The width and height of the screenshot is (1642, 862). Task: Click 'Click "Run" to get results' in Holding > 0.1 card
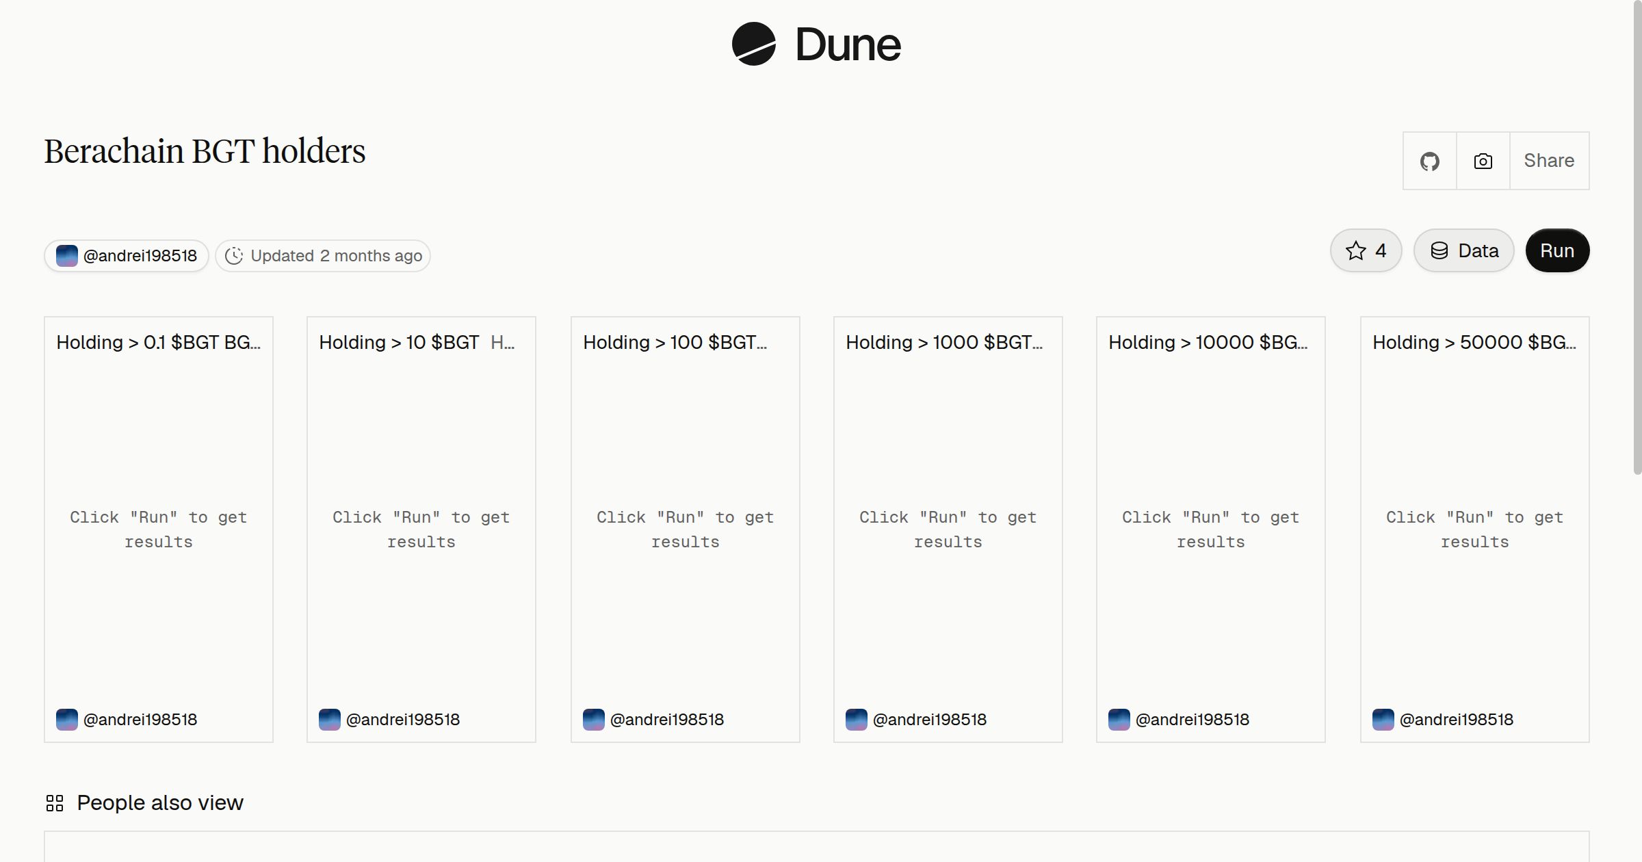(x=158, y=530)
